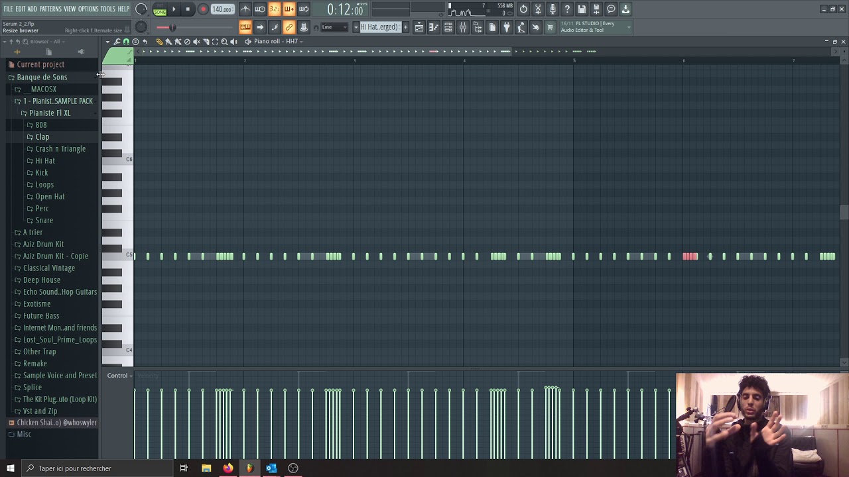Screen dimensions: 849x477
Task: Open the Hi Hat pattern selector dropdown
Action: (356, 27)
